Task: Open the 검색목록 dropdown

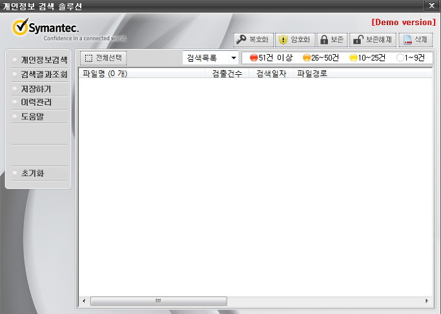Action: (x=210, y=58)
